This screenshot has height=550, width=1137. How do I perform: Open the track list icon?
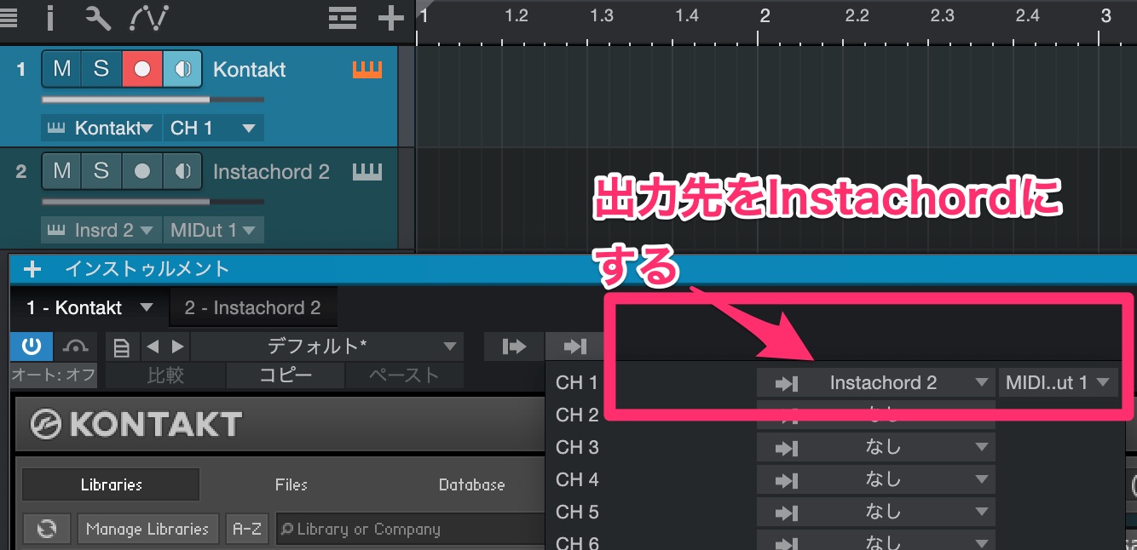[x=343, y=17]
